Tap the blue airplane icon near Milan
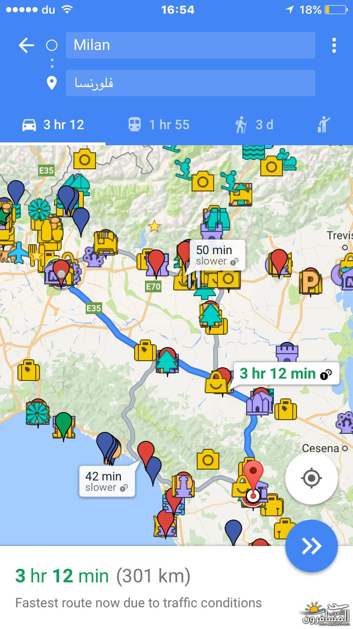This screenshot has height=629, width=353. pyautogui.click(x=18, y=252)
